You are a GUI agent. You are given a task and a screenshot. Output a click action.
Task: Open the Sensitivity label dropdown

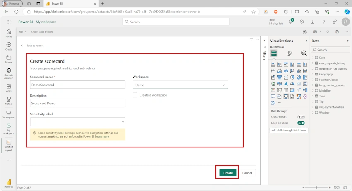tap(78, 122)
